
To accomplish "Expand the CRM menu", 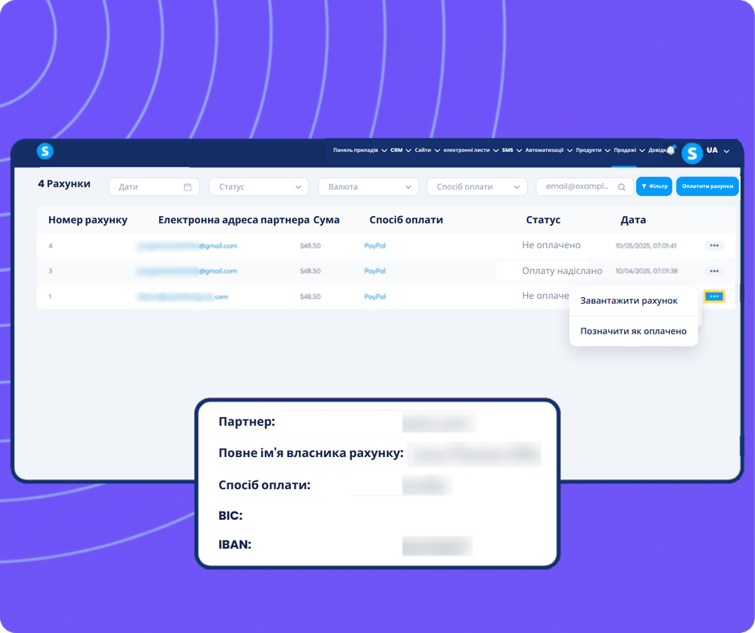I will (x=400, y=150).
